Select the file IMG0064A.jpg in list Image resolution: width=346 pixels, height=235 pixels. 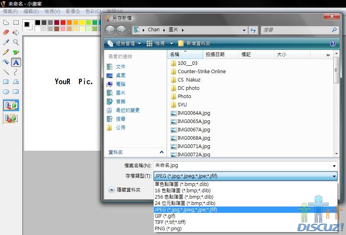[x=194, y=113]
